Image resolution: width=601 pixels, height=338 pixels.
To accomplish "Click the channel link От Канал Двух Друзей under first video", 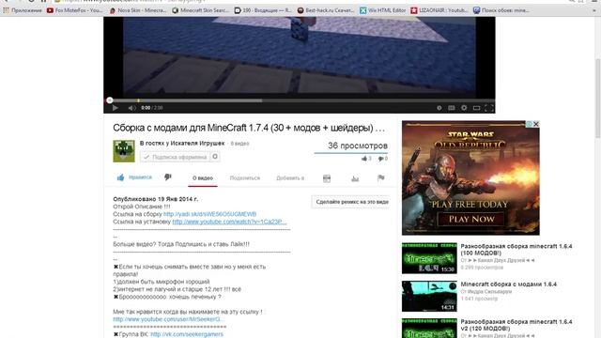I will (498, 260).
